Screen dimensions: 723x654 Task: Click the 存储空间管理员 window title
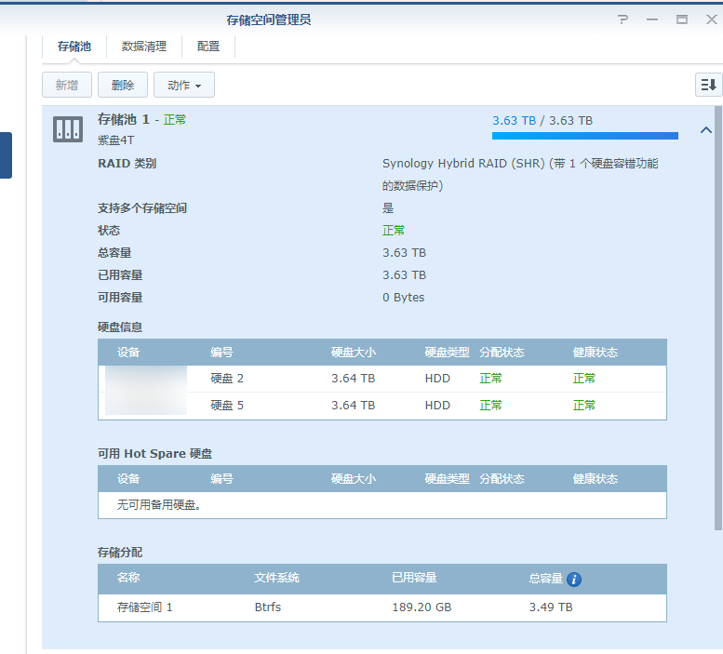coord(268,20)
